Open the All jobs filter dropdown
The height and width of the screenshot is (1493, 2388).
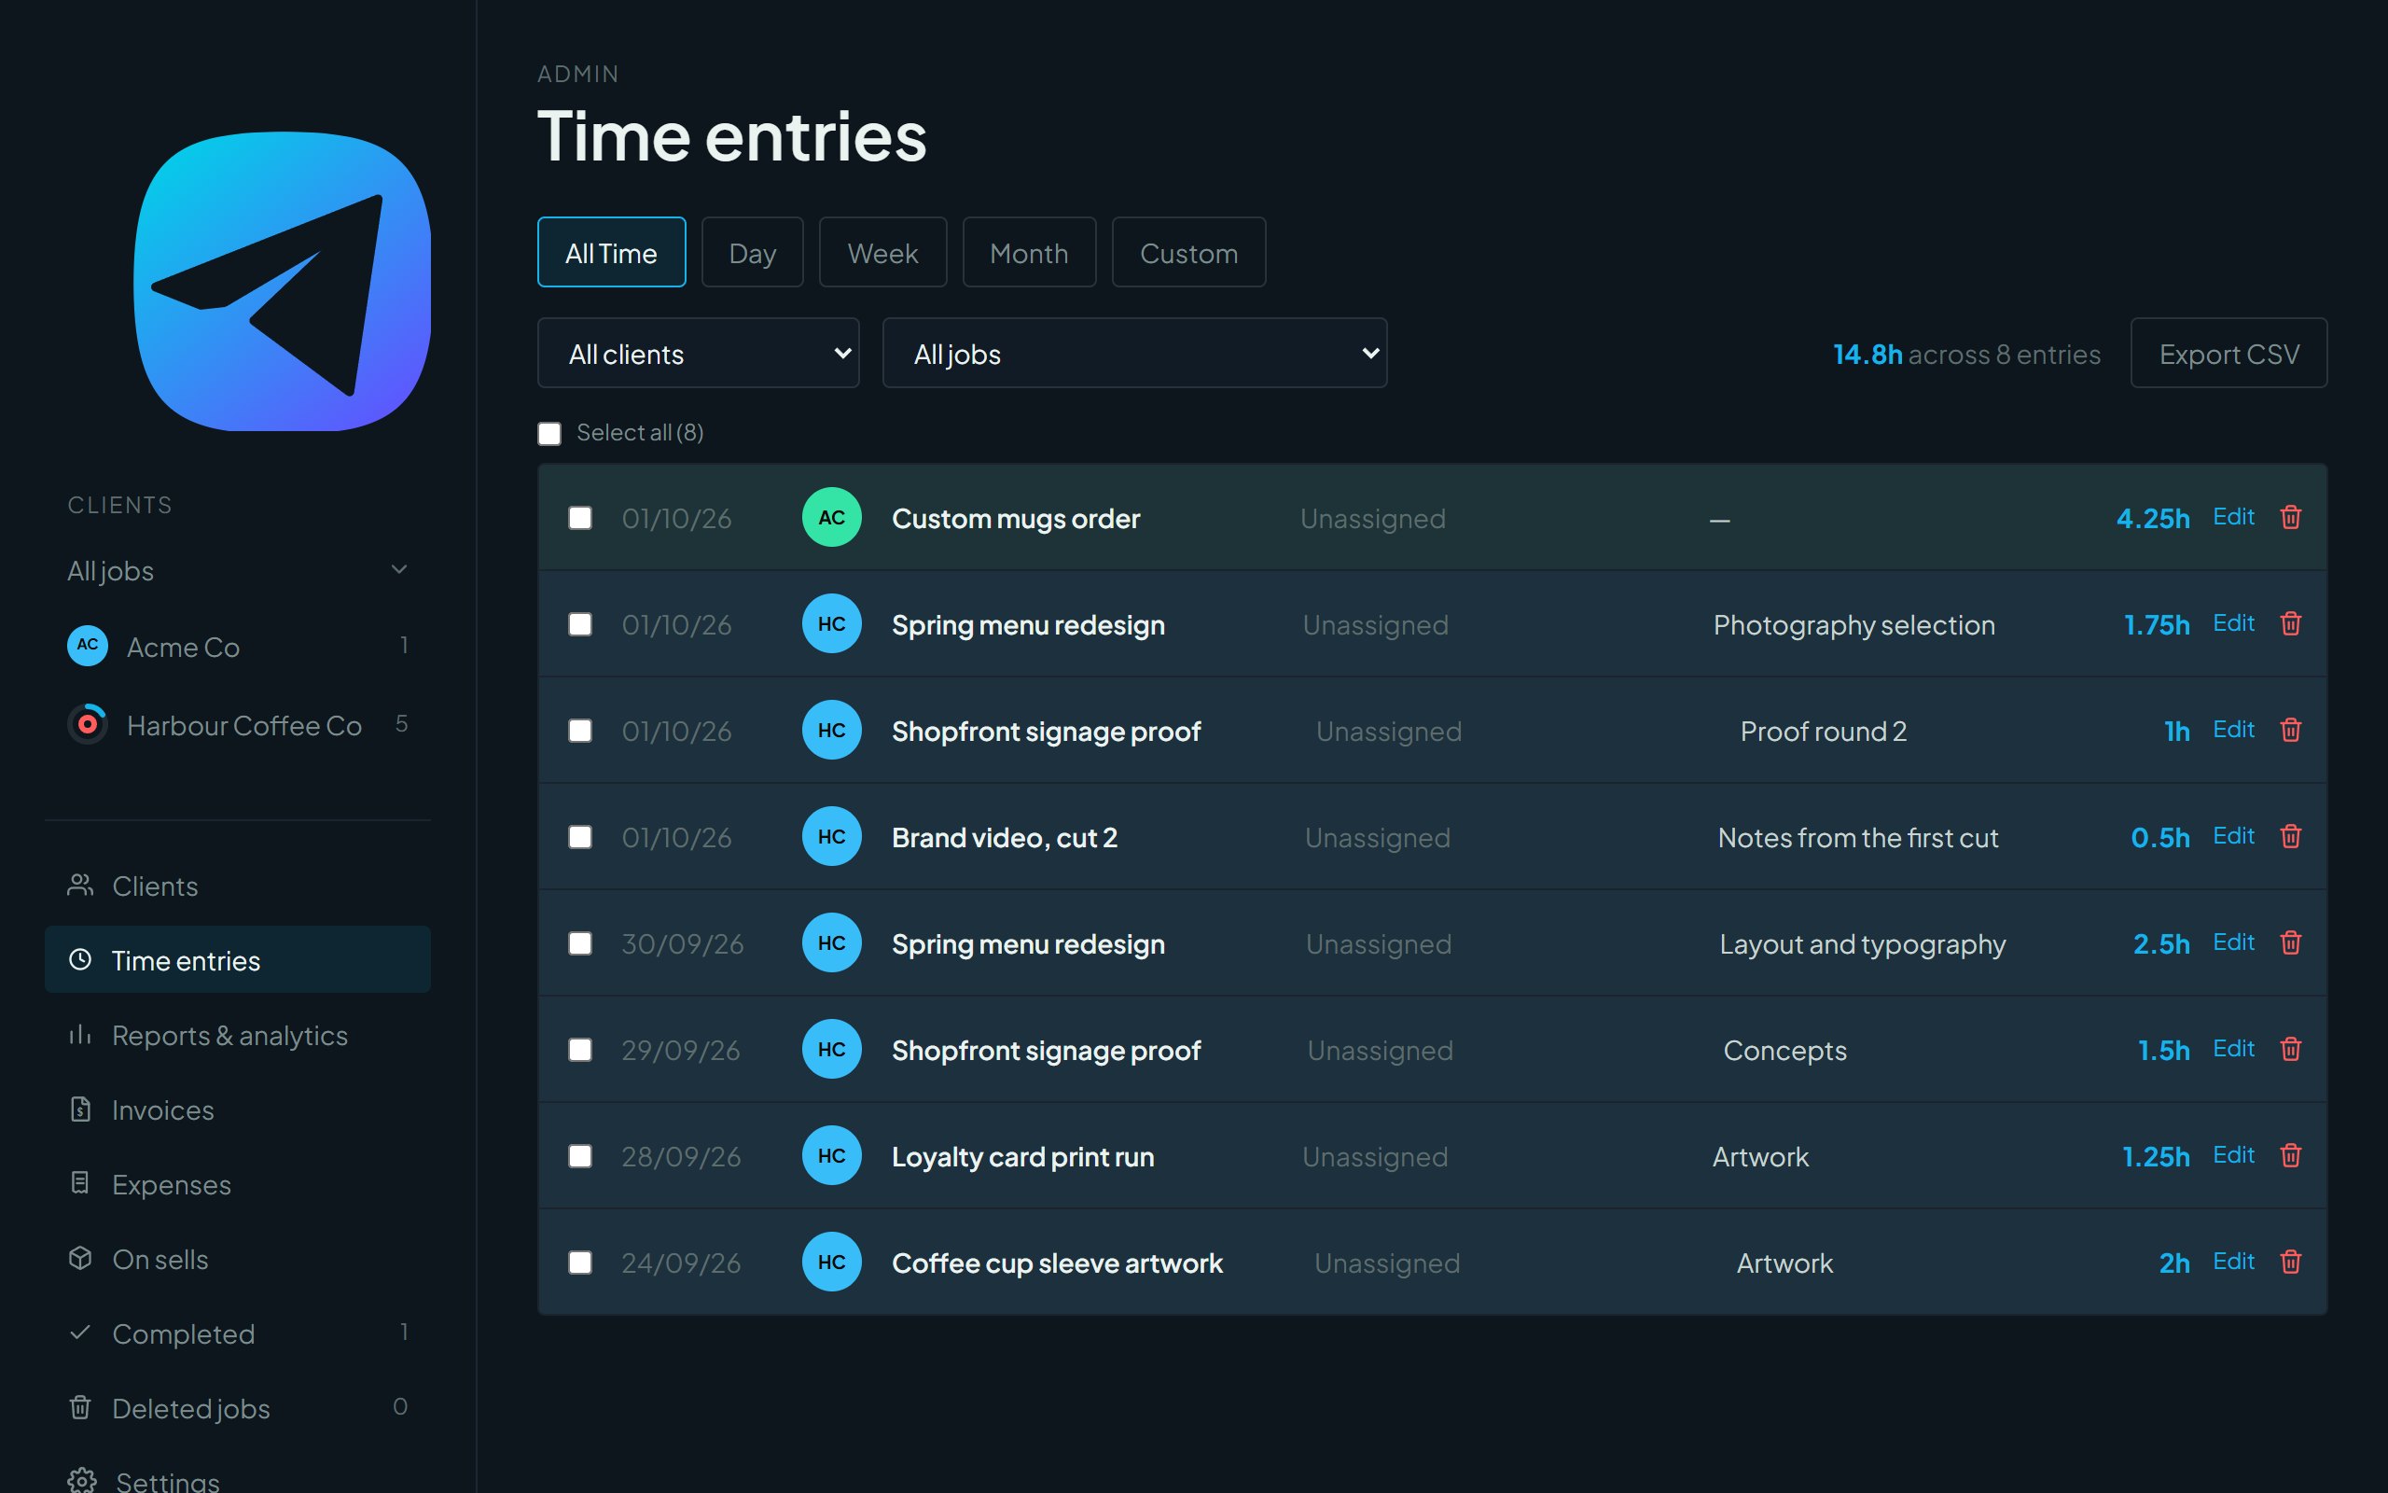point(1133,353)
